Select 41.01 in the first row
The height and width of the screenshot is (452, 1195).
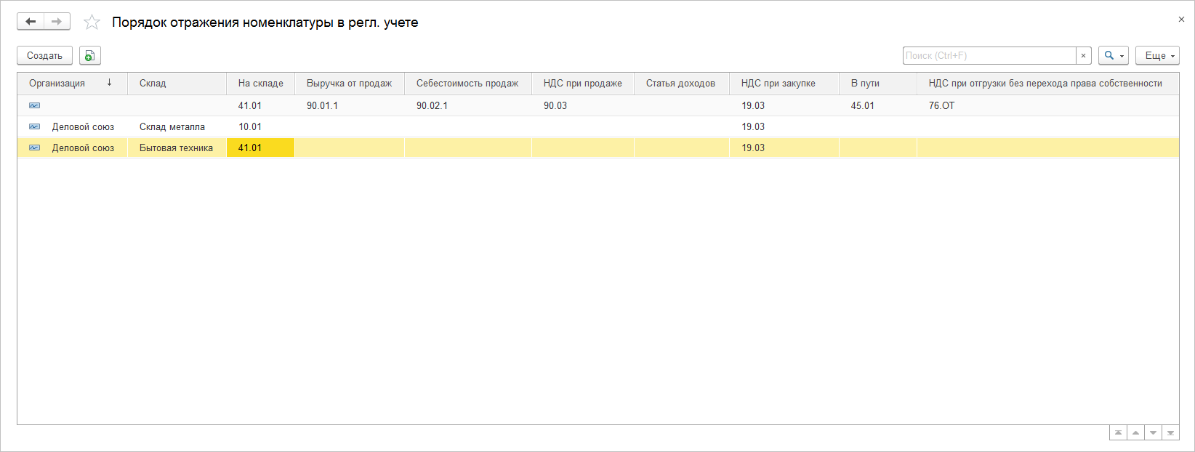(x=260, y=105)
